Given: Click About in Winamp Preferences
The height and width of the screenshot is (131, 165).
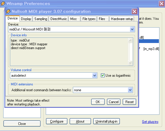Looking at the screenshot, I should (x=80, y=121).
